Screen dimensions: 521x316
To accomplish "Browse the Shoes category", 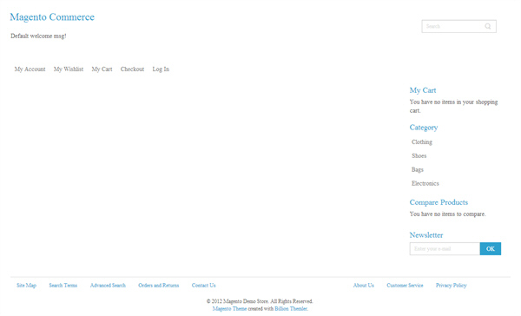I will [419, 156].
